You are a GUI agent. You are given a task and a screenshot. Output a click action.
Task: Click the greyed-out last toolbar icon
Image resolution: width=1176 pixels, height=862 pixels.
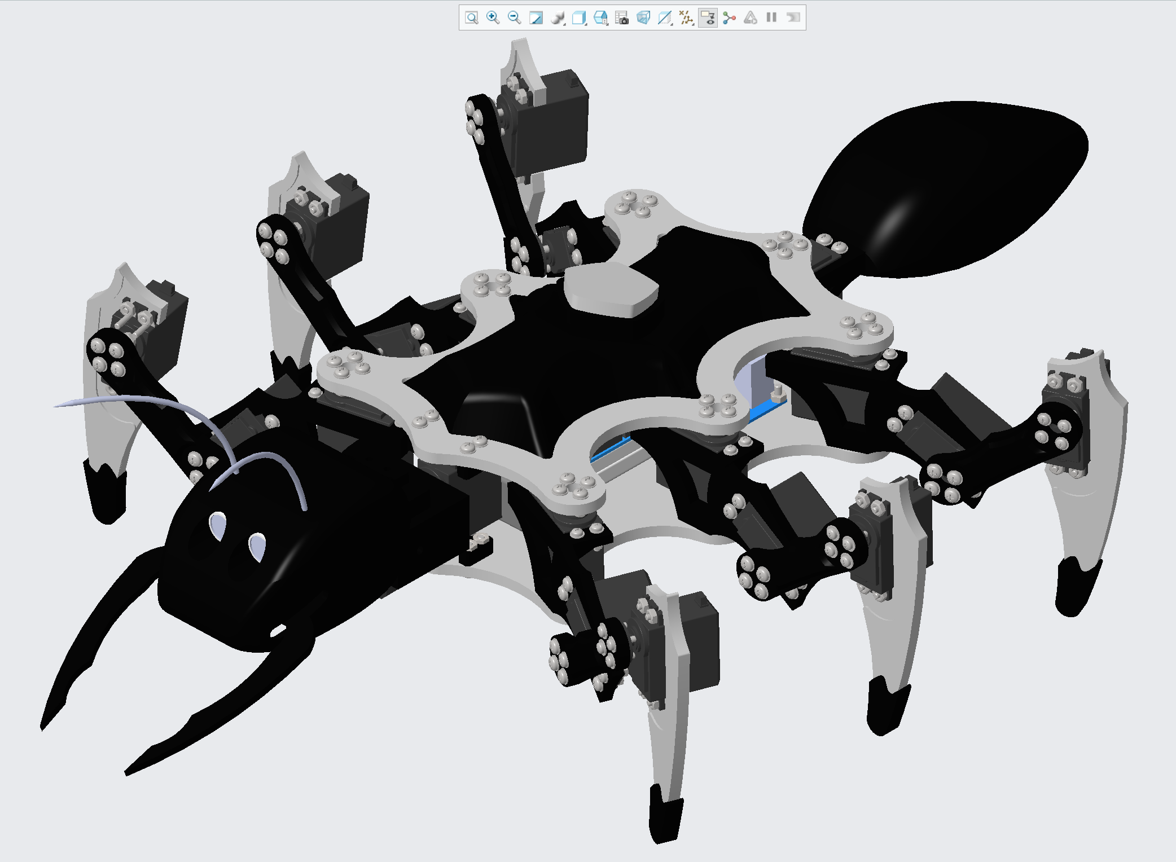[x=793, y=17]
